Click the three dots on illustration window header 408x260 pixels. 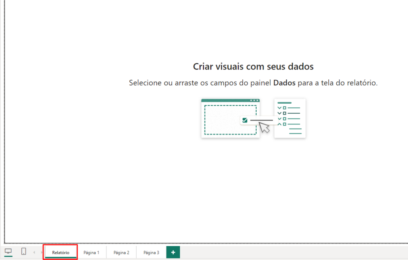pos(254,100)
